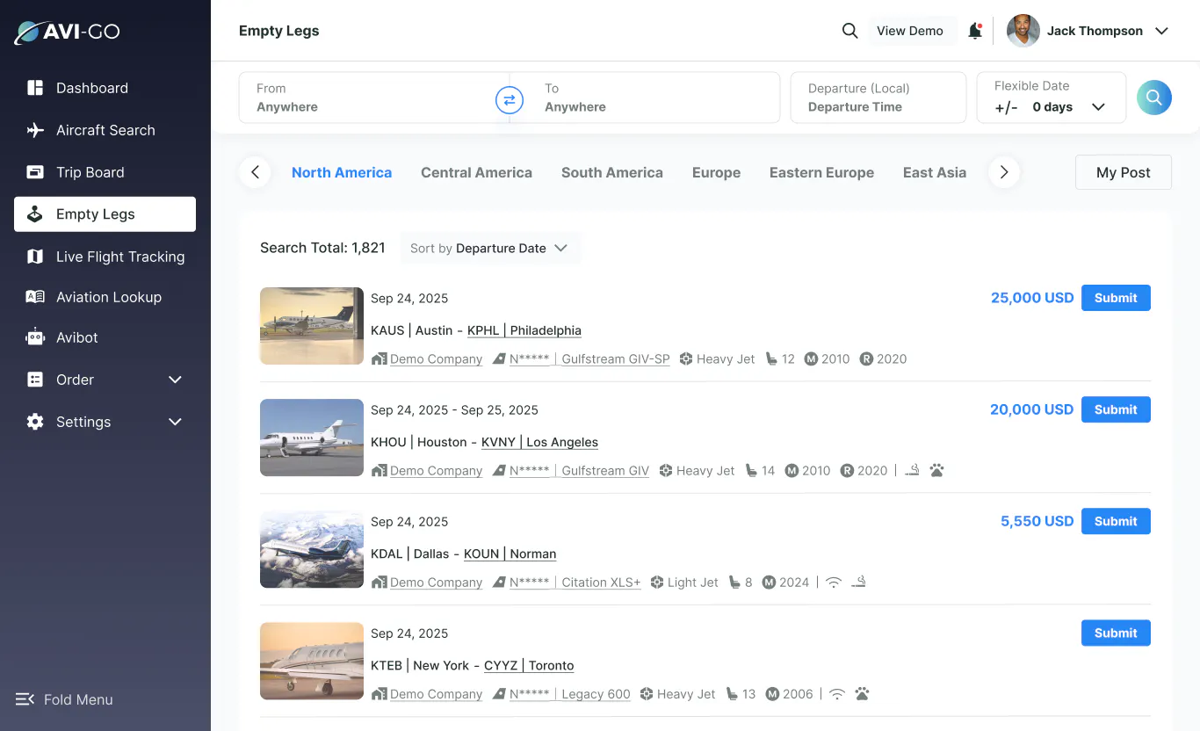Screen dimensions: 1200x731
Task: Open Jack Thompson account menu
Action: 1088,31
